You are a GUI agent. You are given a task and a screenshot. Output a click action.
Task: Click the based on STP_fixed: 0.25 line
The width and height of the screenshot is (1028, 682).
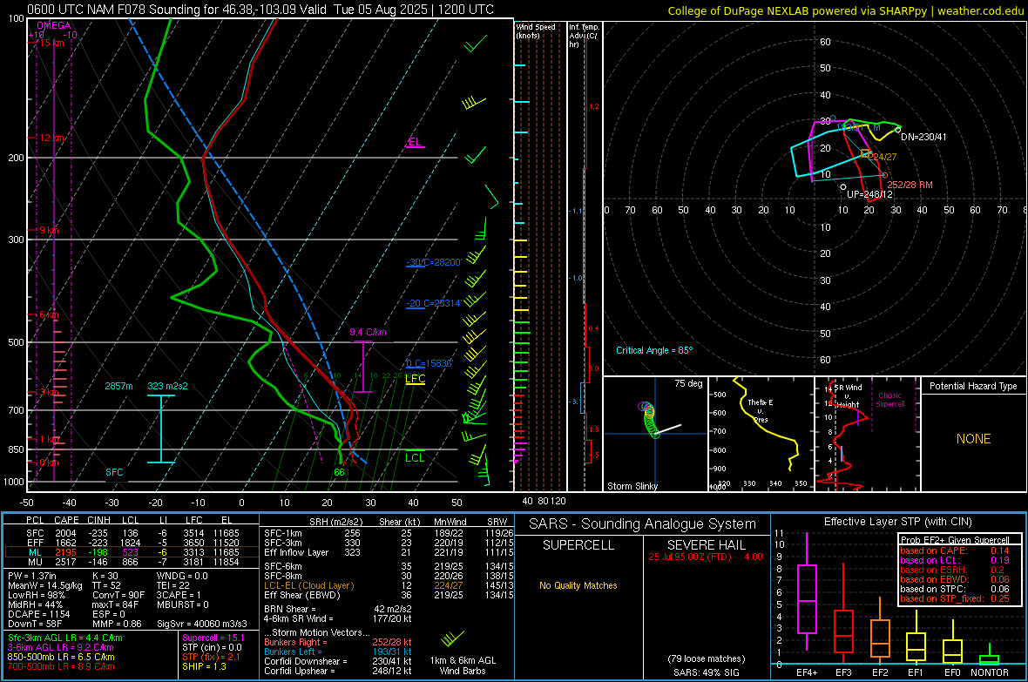pos(955,598)
